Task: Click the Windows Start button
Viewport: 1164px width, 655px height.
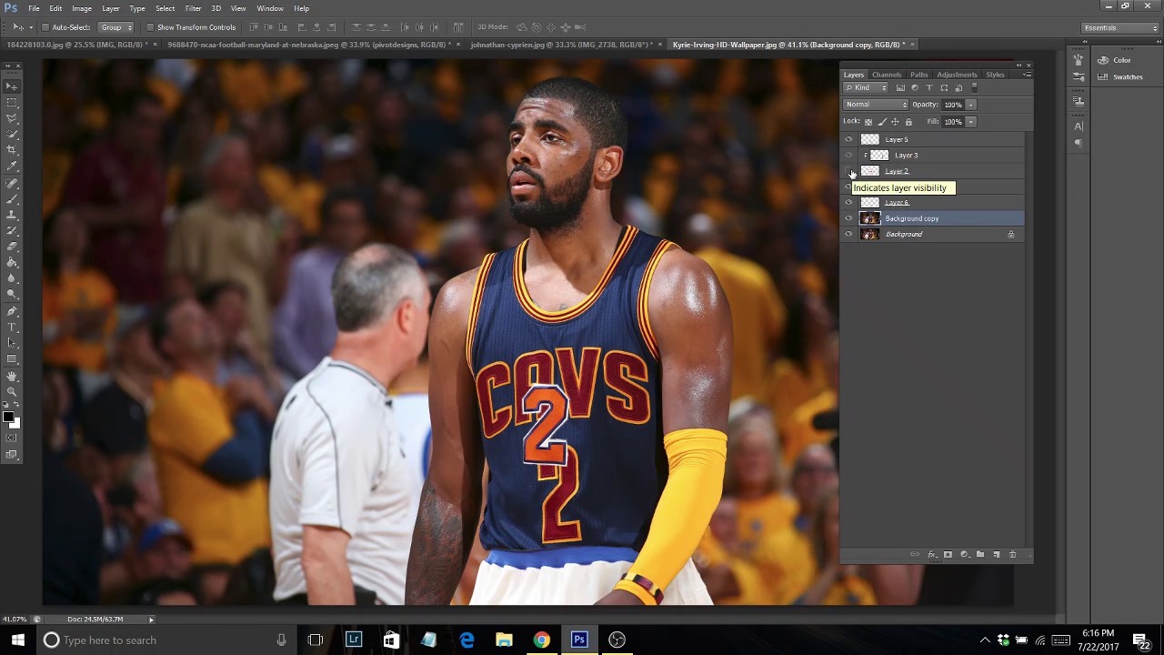Action: tap(17, 640)
